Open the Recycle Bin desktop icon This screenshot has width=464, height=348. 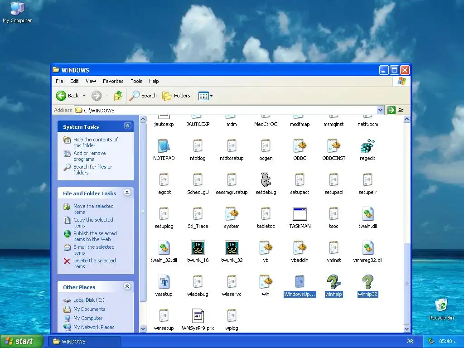(441, 309)
